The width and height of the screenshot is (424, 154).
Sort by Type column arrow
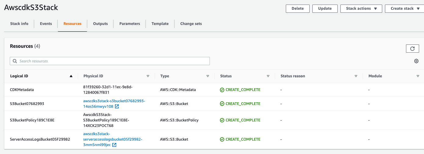click(x=208, y=76)
